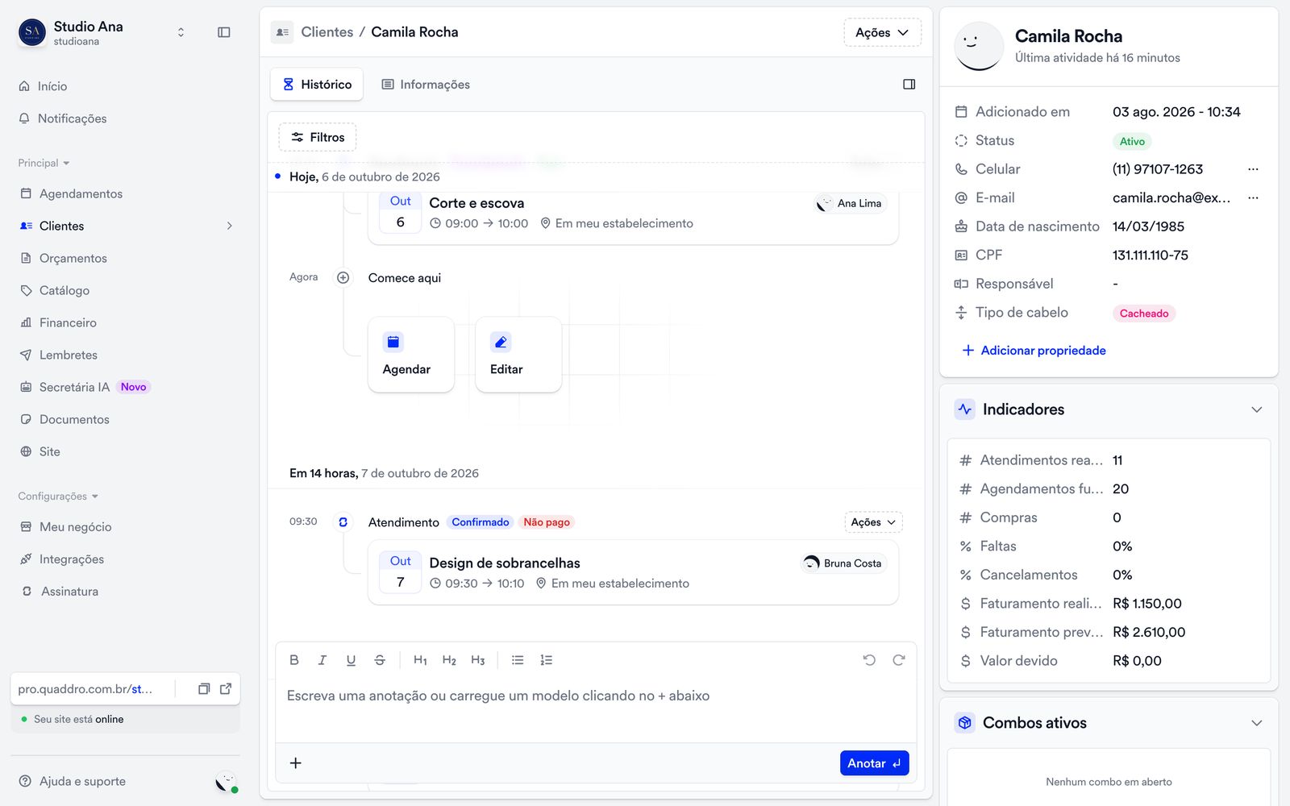Submit note with Anotar button

(x=875, y=763)
